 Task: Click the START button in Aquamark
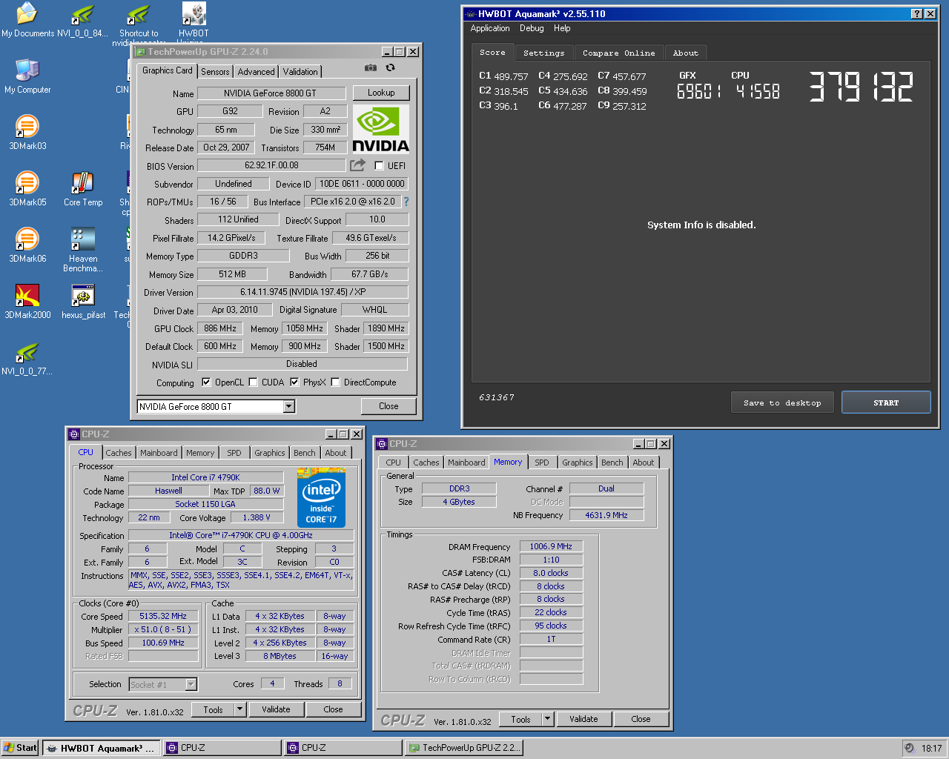click(886, 402)
